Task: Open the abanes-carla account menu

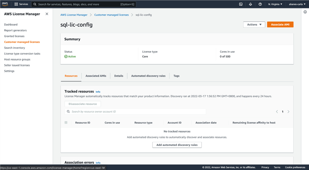Action: coord(297,4)
